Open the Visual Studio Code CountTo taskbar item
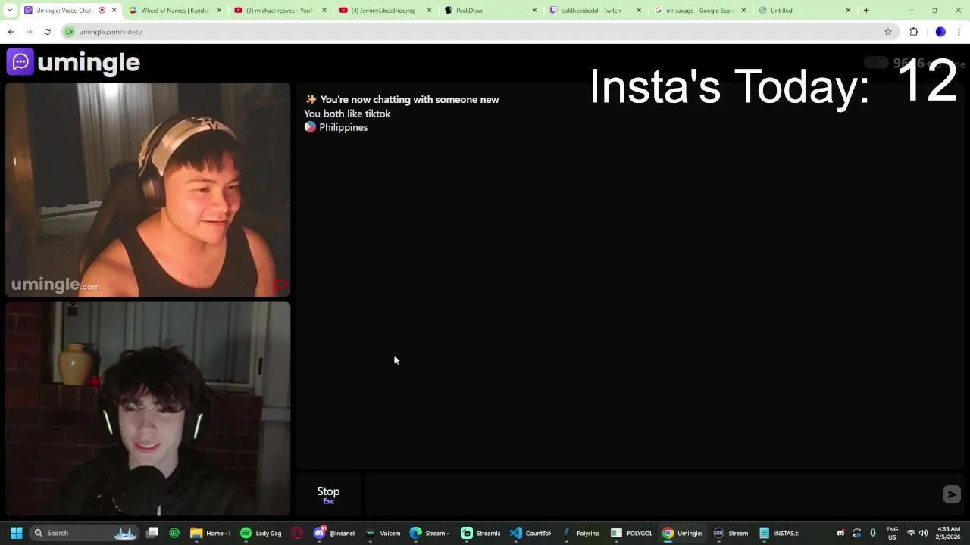Viewport: 970px width, 545px height. click(x=531, y=533)
